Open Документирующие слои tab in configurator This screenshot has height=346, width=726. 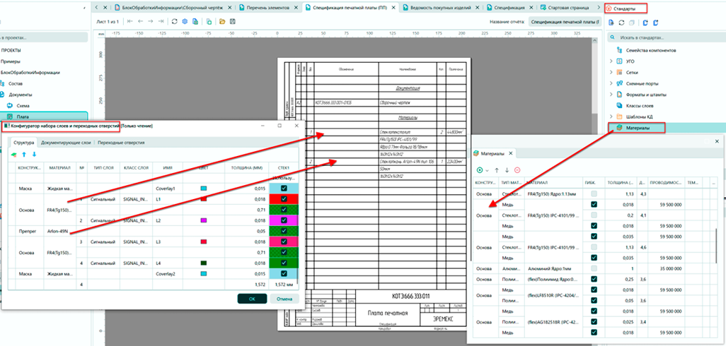[x=66, y=143]
